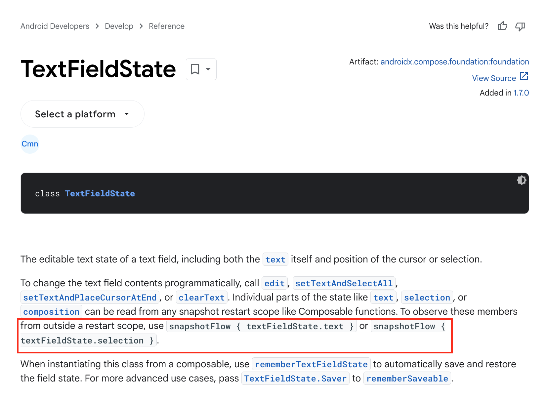
Task: Click the View Source link
Action: (x=494, y=78)
